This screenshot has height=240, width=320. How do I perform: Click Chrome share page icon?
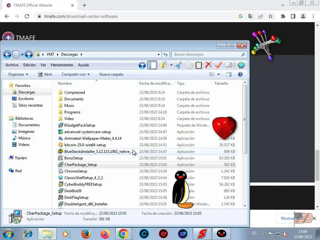261,16
